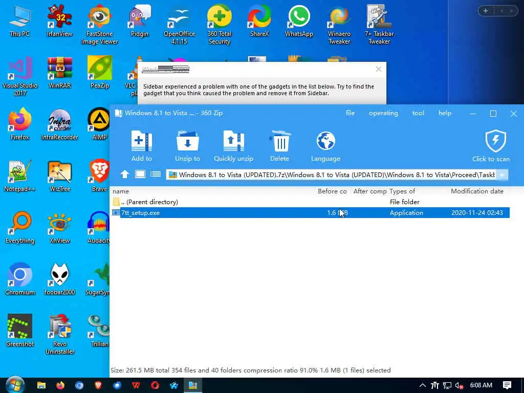Go up one folder with up arrow
Viewport: 524px width, 393px height.
coord(125,174)
